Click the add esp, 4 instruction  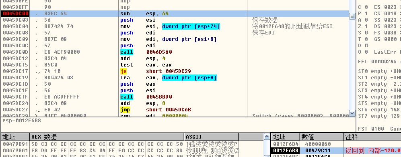coord(143,58)
